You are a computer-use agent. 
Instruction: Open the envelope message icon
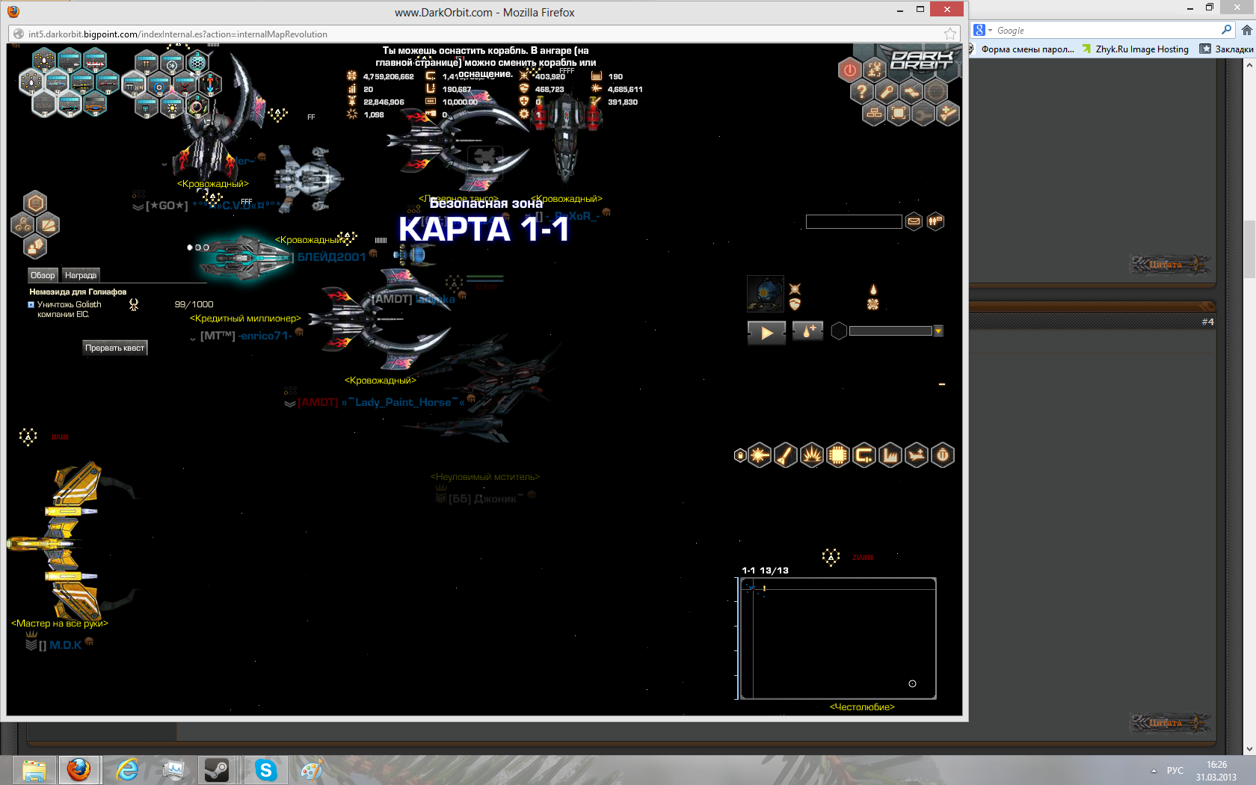point(914,221)
